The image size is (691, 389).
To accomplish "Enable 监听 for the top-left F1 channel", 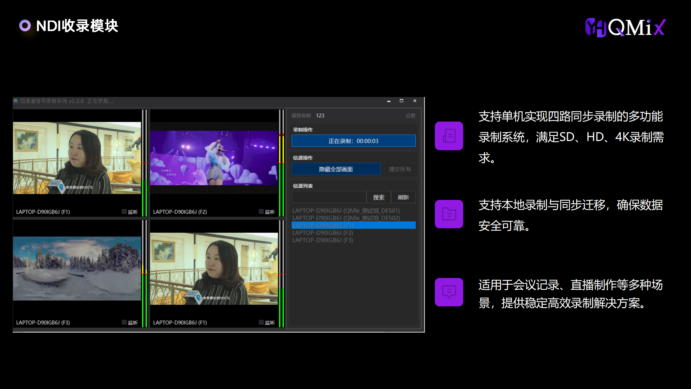I will 124,212.
